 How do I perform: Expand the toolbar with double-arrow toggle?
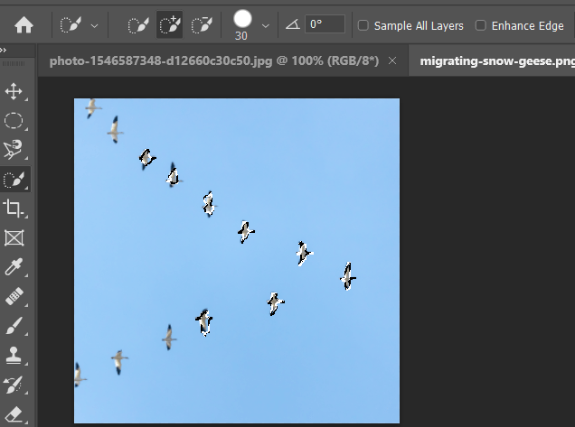point(4,51)
